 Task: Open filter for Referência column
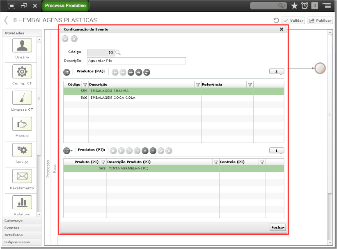(250, 85)
